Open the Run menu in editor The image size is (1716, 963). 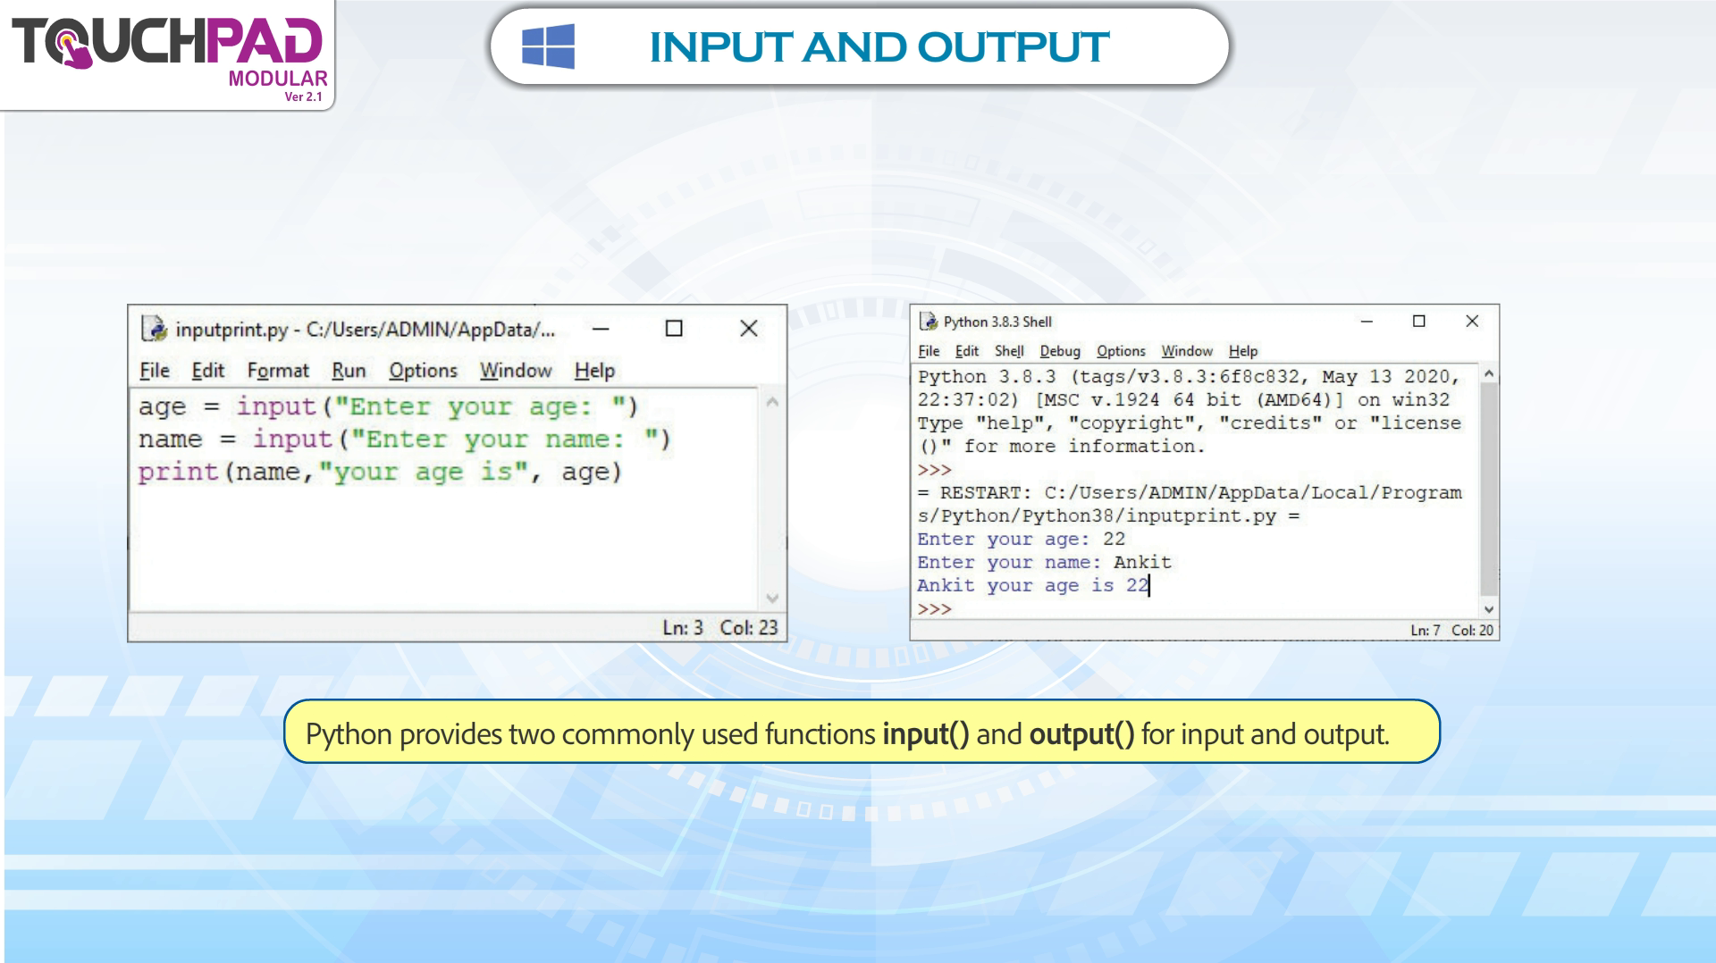(349, 371)
